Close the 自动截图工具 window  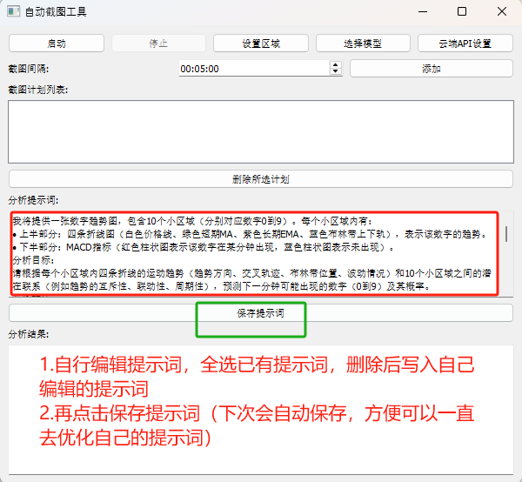pos(502,11)
